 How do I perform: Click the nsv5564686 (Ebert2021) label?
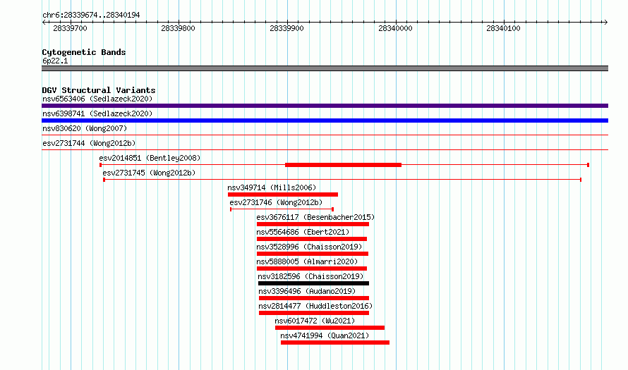(303, 232)
